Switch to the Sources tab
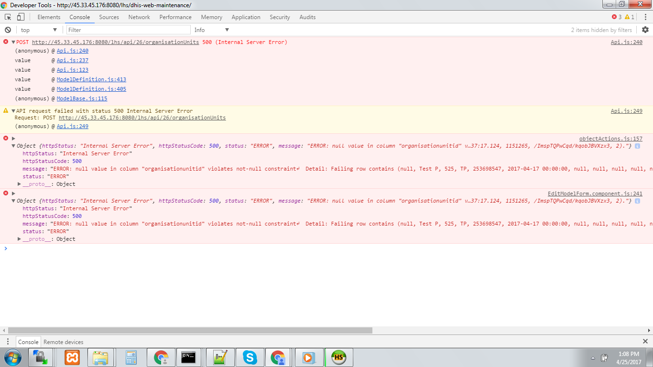Viewport: 653px width, 367px height. pyautogui.click(x=109, y=17)
